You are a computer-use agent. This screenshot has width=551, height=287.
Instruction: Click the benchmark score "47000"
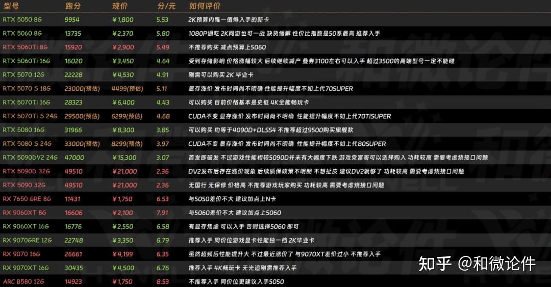point(74,158)
